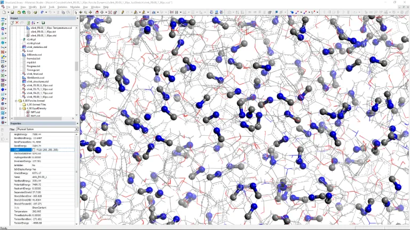Open the Build menu
This screenshot has width=410, height=230.
point(42,7)
